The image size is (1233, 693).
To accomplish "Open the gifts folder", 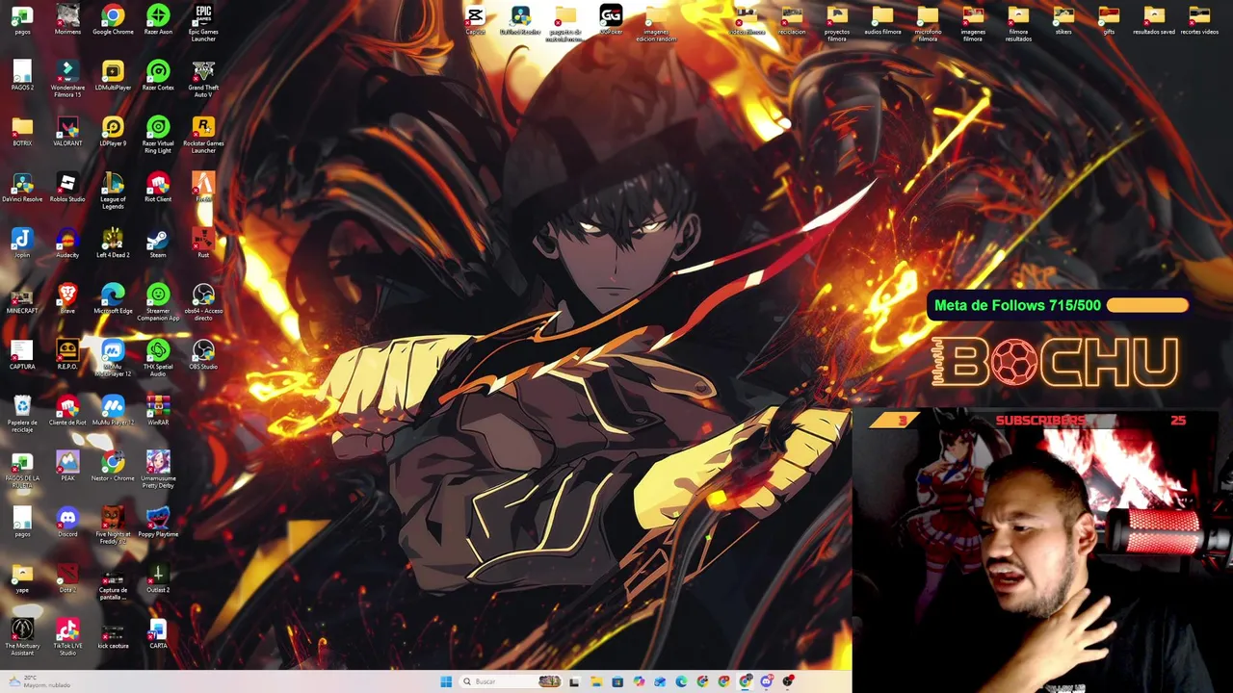I will tap(1109, 19).
